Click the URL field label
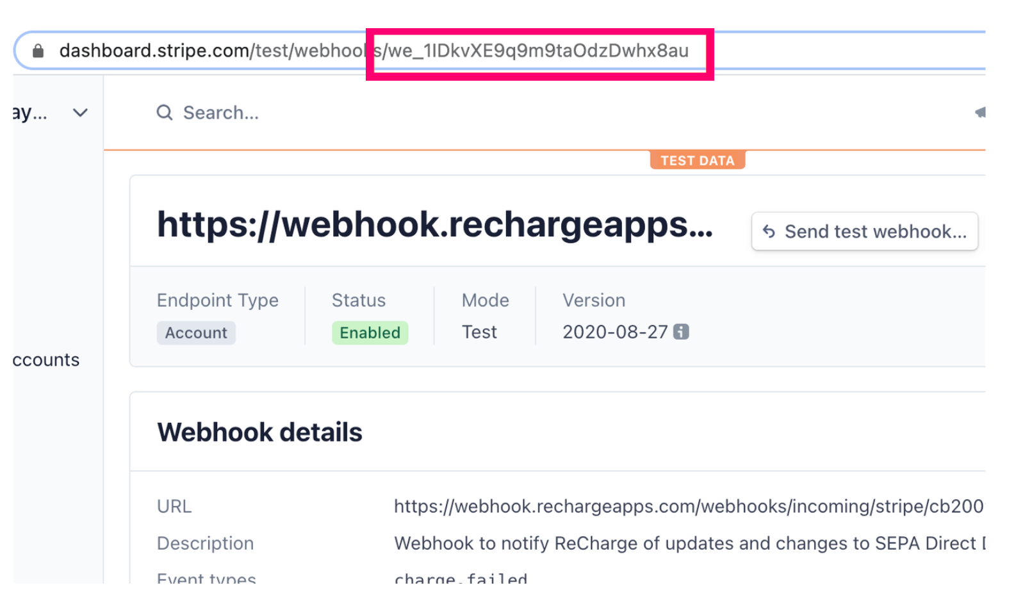This screenshot has width=1016, height=615. (174, 507)
